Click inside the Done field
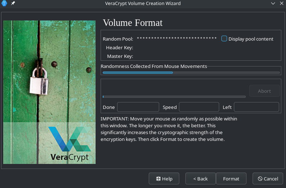Viewport: 286px width, 188px height. 138,107
